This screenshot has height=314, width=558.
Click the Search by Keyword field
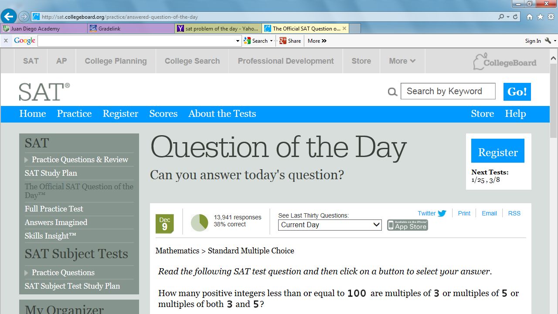[448, 91]
